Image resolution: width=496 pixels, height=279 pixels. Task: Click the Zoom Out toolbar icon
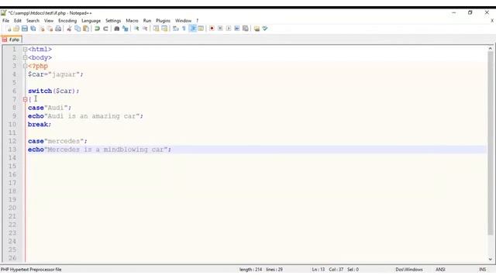coord(145,29)
